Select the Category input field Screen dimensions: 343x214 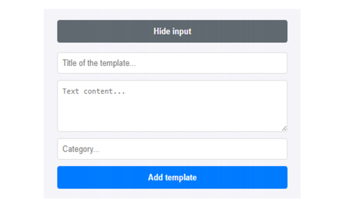click(x=172, y=149)
